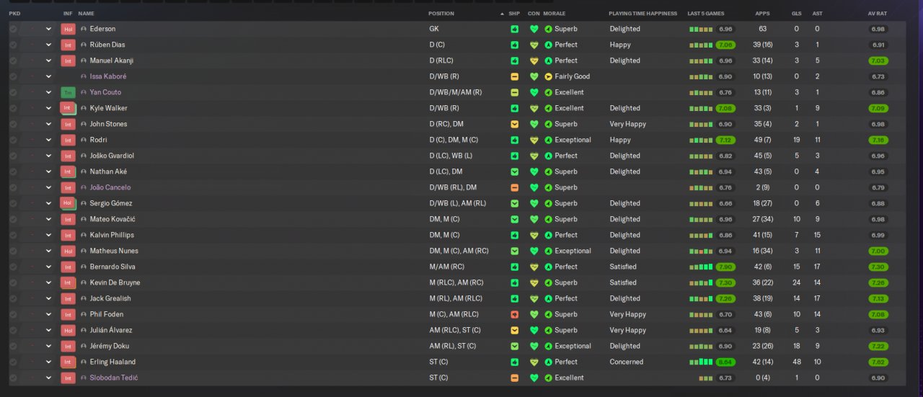Open Matheus Nunes's player profile
923x397 pixels.
(x=114, y=251)
